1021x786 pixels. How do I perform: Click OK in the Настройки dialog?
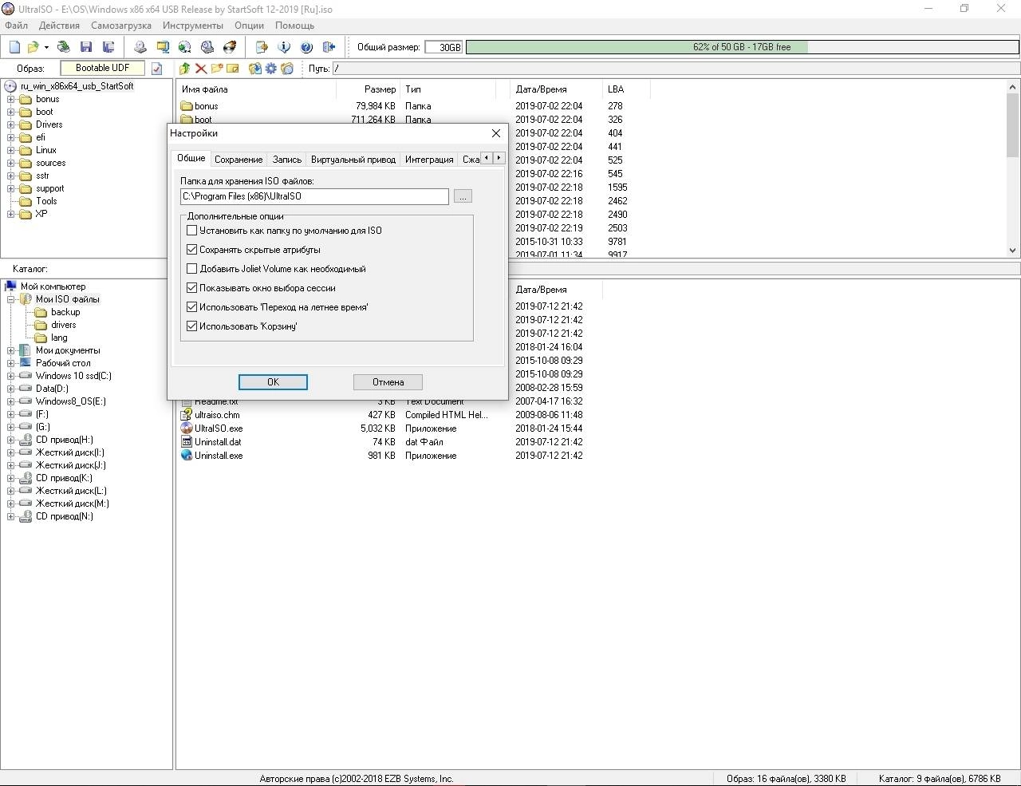pos(273,382)
